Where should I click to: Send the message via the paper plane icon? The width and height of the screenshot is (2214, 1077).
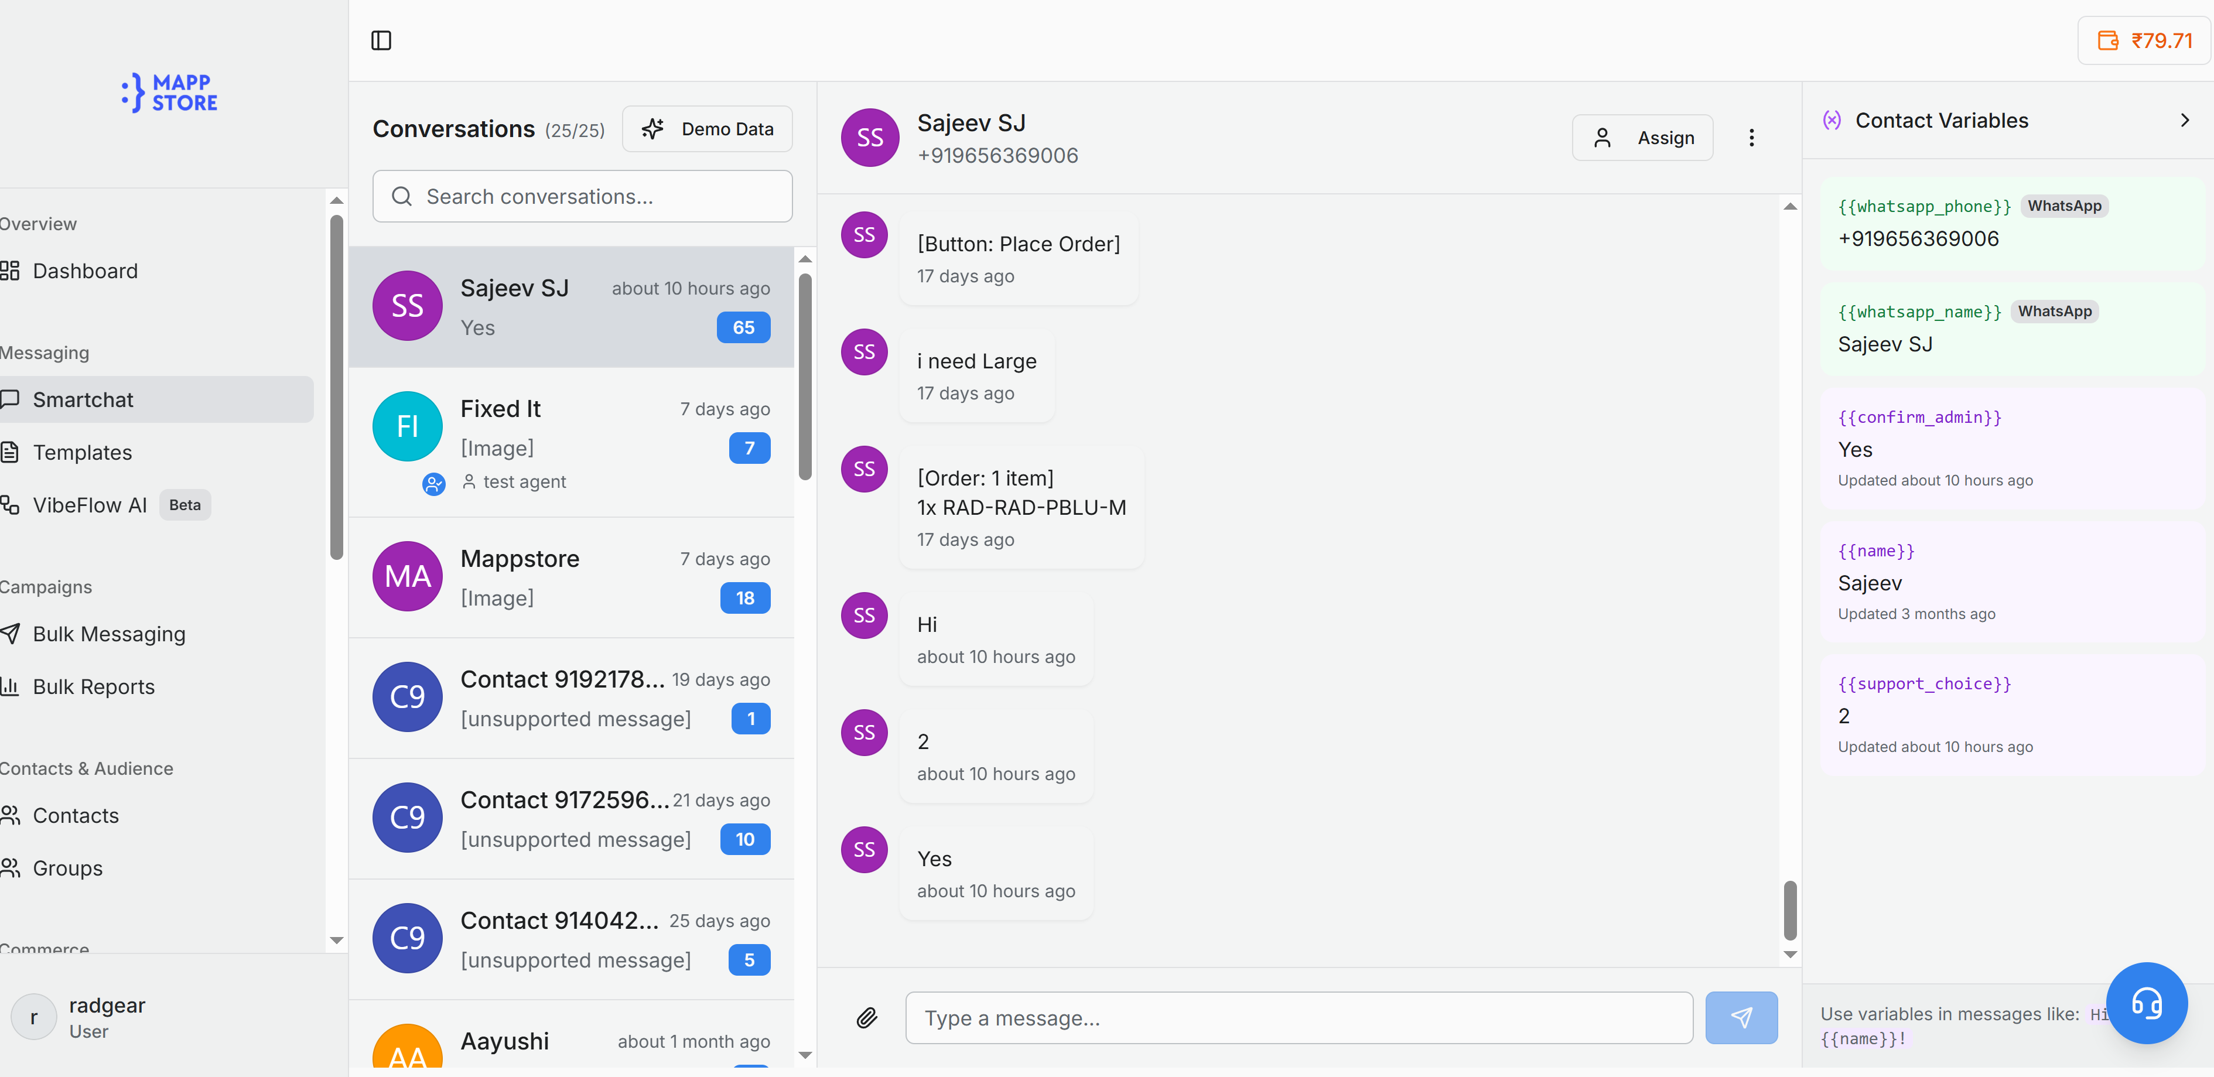(x=1741, y=1018)
